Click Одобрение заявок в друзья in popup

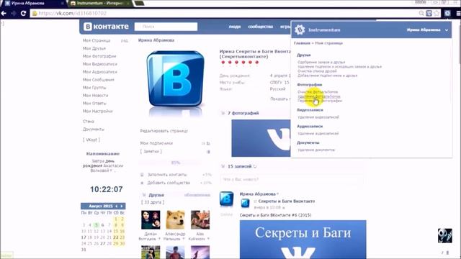pos(321,63)
